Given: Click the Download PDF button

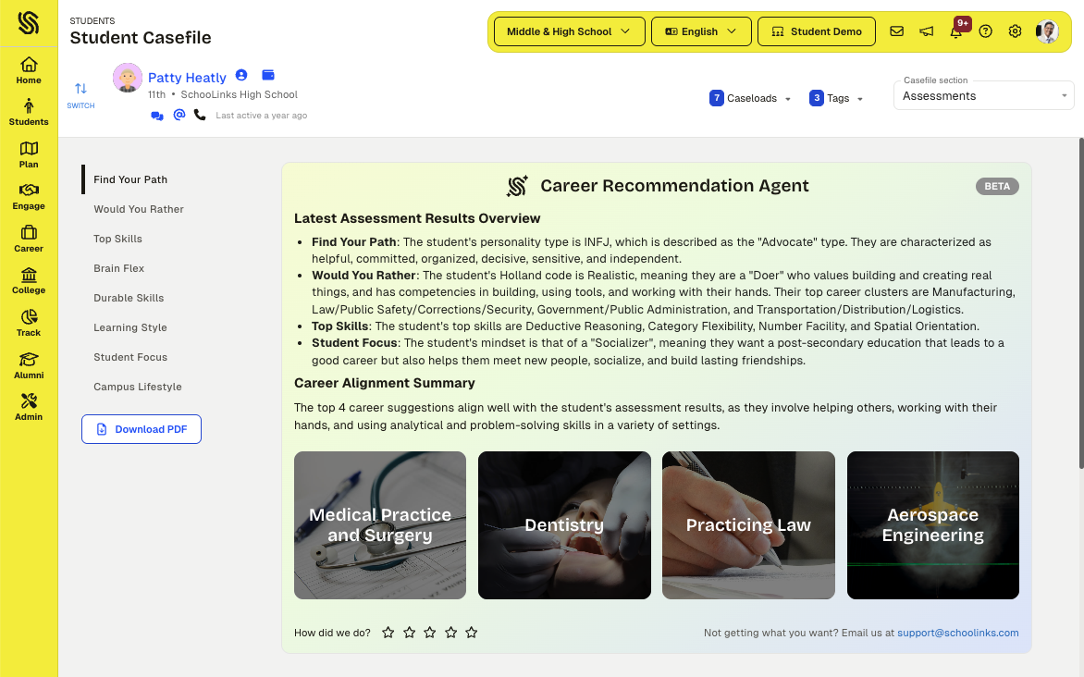Looking at the screenshot, I should pos(141,429).
